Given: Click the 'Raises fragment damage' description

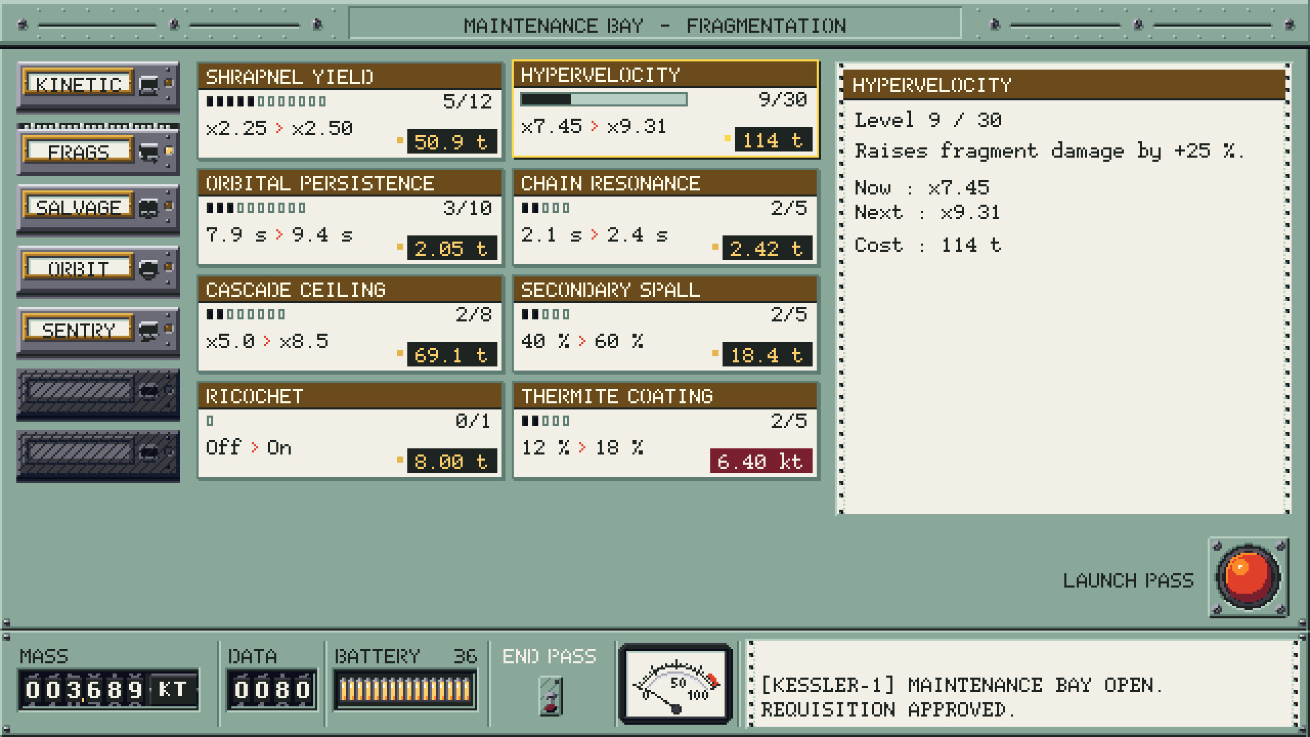Looking at the screenshot, I should (x=1049, y=151).
